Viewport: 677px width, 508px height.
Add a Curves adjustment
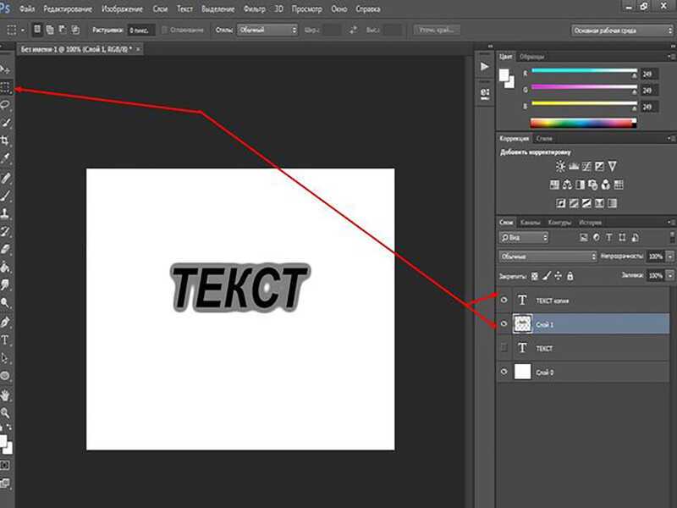click(x=586, y=166)
